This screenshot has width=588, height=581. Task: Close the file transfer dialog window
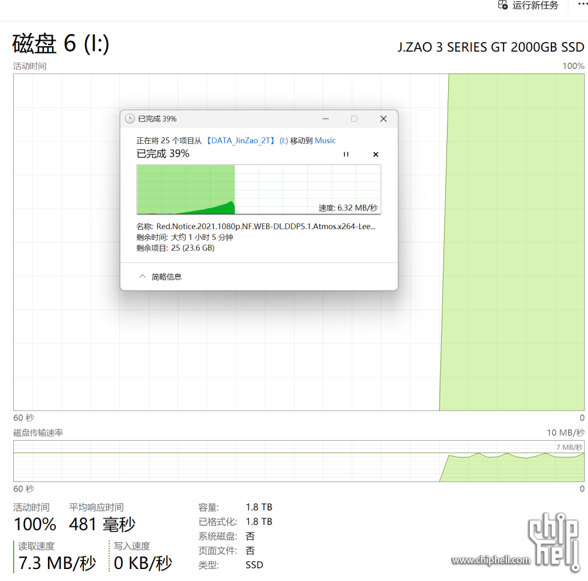(x=383, y=119)
